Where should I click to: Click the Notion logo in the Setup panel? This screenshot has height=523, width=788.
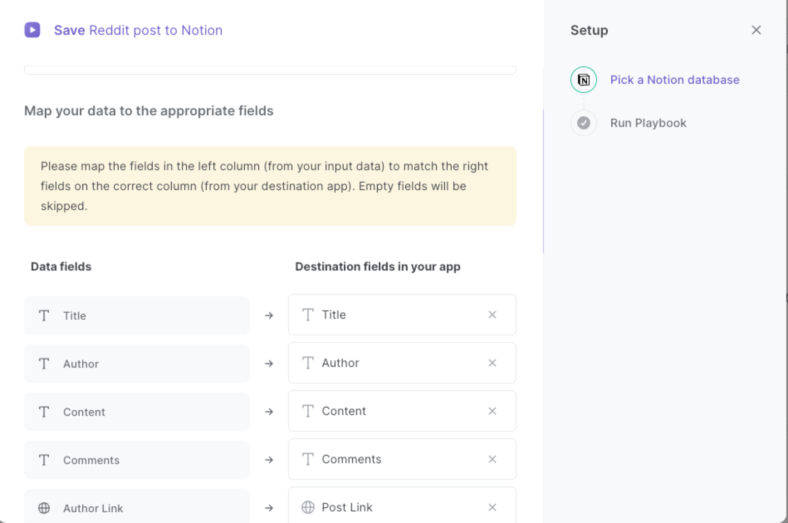point(583,79)
